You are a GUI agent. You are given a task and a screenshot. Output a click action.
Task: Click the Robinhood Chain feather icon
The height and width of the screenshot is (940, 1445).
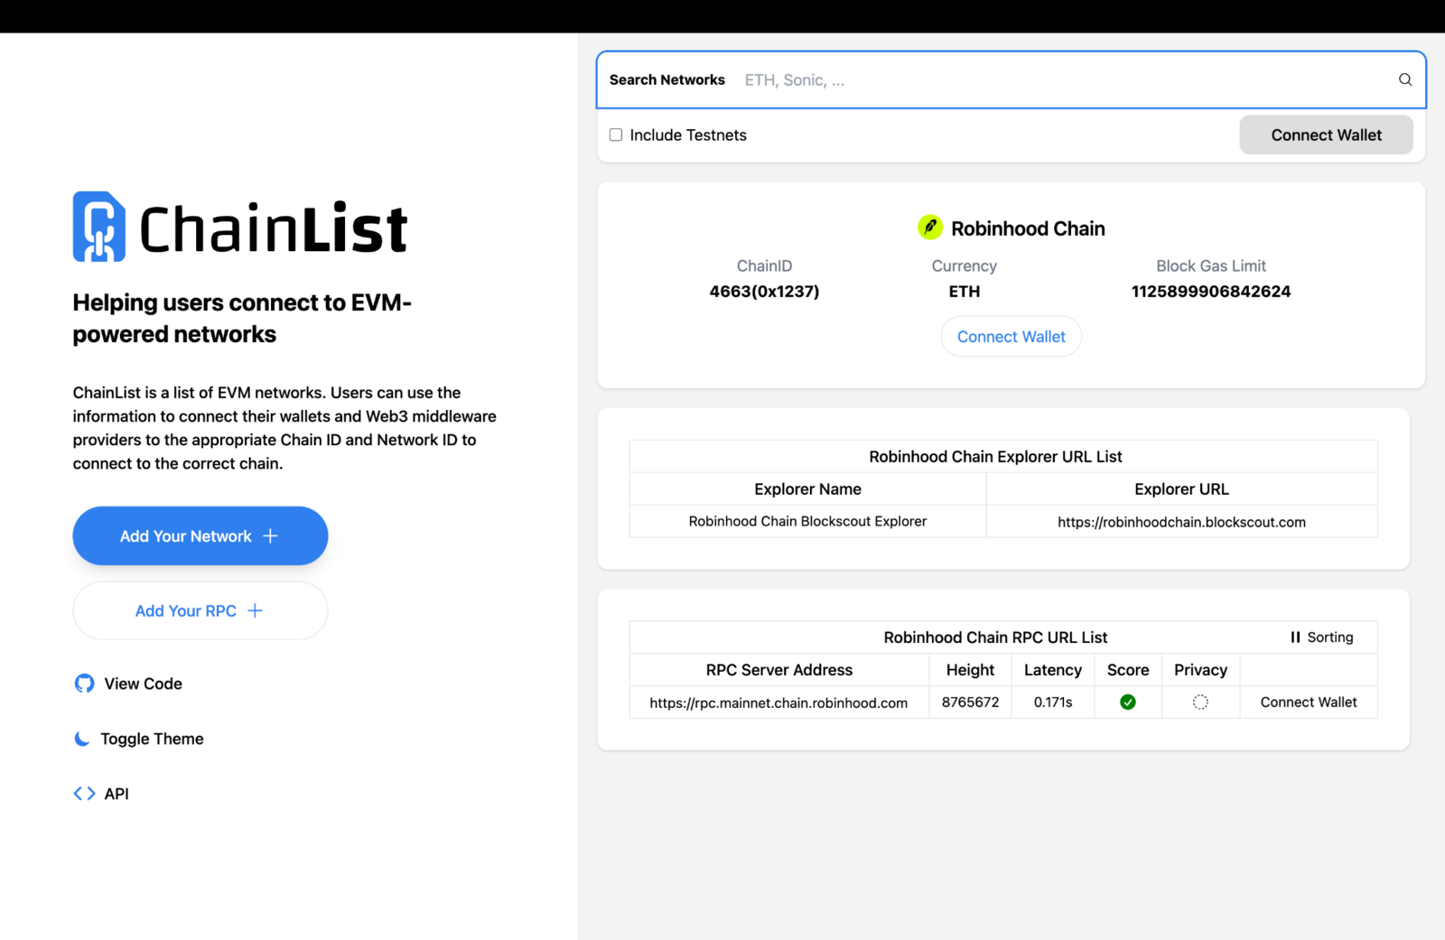tap(929, 228)
